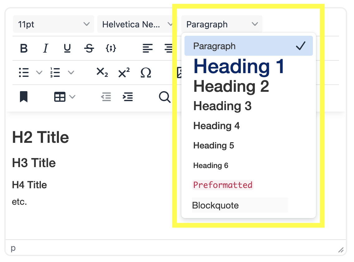
Task: Select the Blockquote format option
Action: 215,205
